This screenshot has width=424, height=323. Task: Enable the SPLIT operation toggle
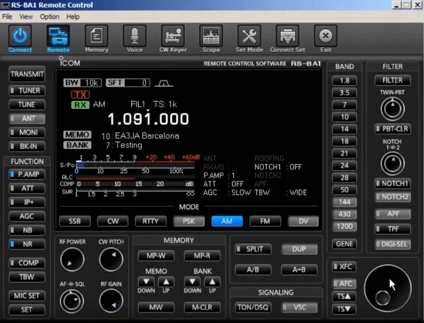click(252, 249)
